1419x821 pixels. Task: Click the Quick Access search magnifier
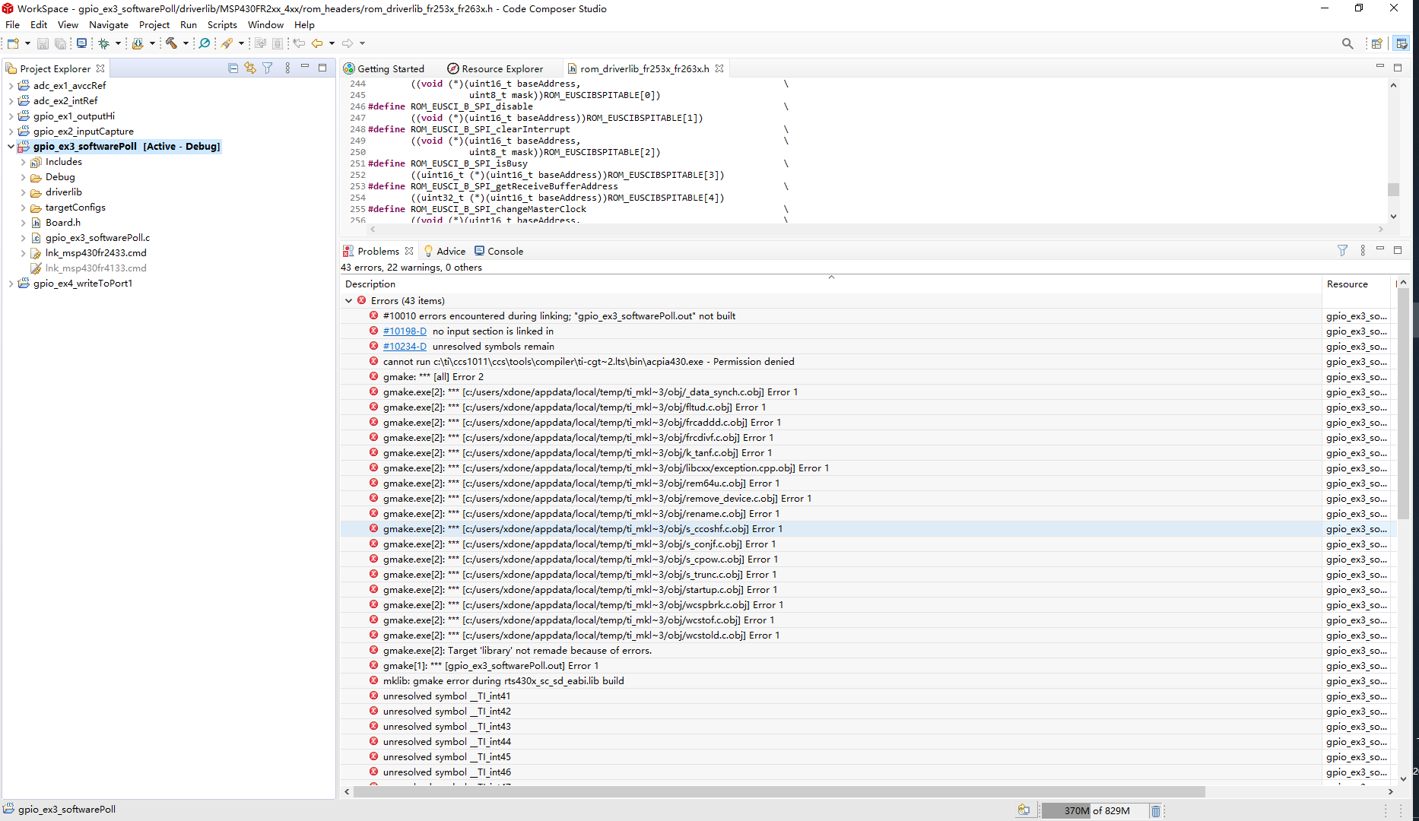tap(1348, 43)
